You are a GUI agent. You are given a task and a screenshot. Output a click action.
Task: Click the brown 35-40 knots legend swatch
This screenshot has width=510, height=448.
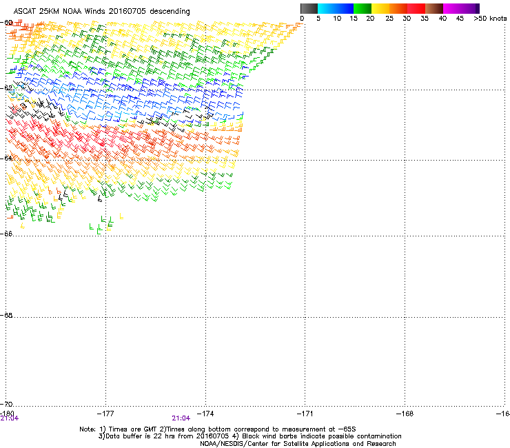coord(434,8)
